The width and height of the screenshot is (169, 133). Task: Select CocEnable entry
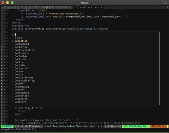(21, 56)
